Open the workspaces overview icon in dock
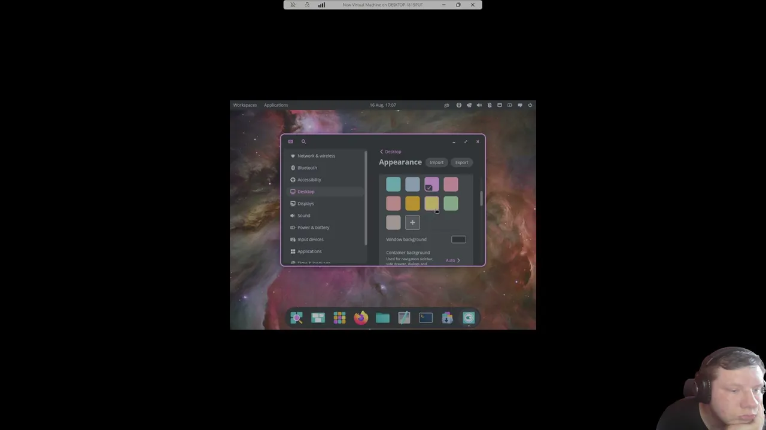Screen dimensions: 766x430 [x=318, y=318]
